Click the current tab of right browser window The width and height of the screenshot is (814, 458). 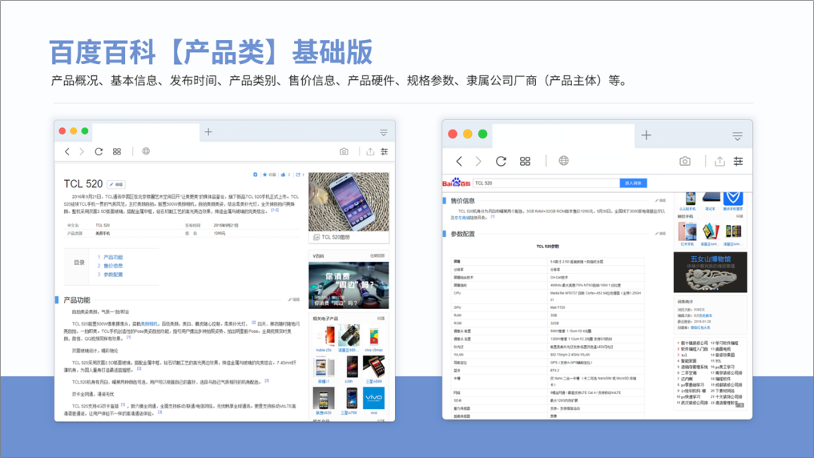click(563, 136)
